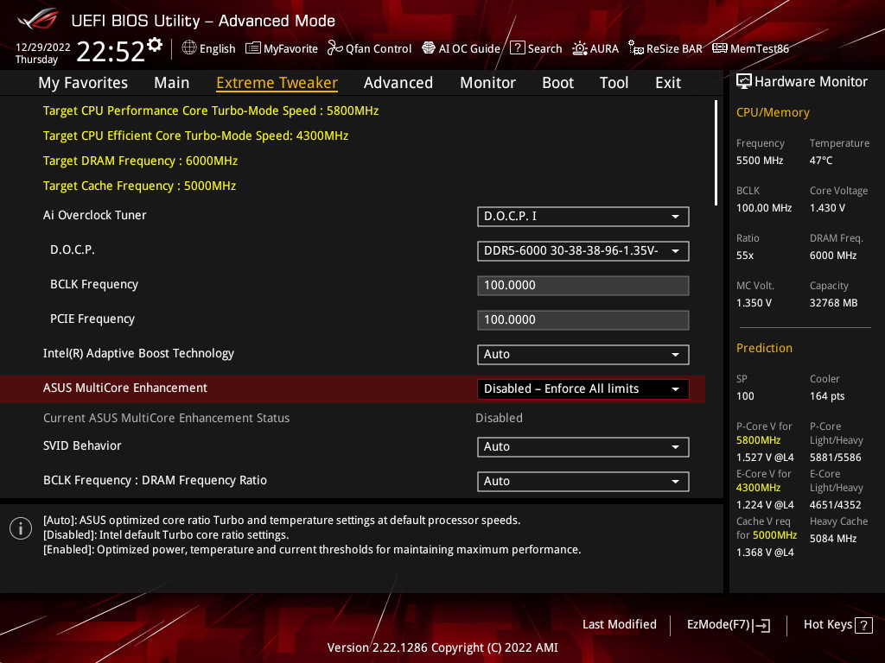Open BCLK Frequency DRAM Ratio dropdown
Screen dimensions: 885x663
583,482
